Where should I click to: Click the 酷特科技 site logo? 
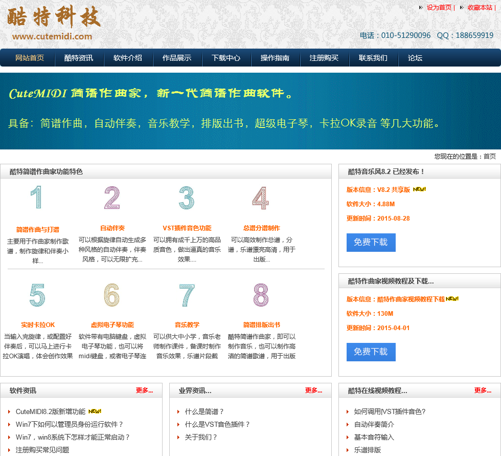[54, 16]
